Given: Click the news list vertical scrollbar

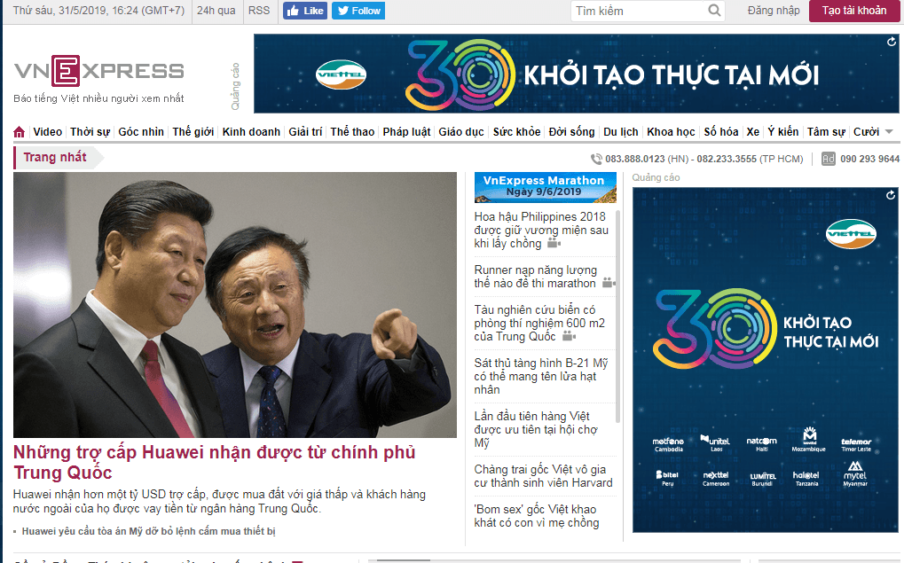Looking at the screenshot, I should tap(618, 317).
